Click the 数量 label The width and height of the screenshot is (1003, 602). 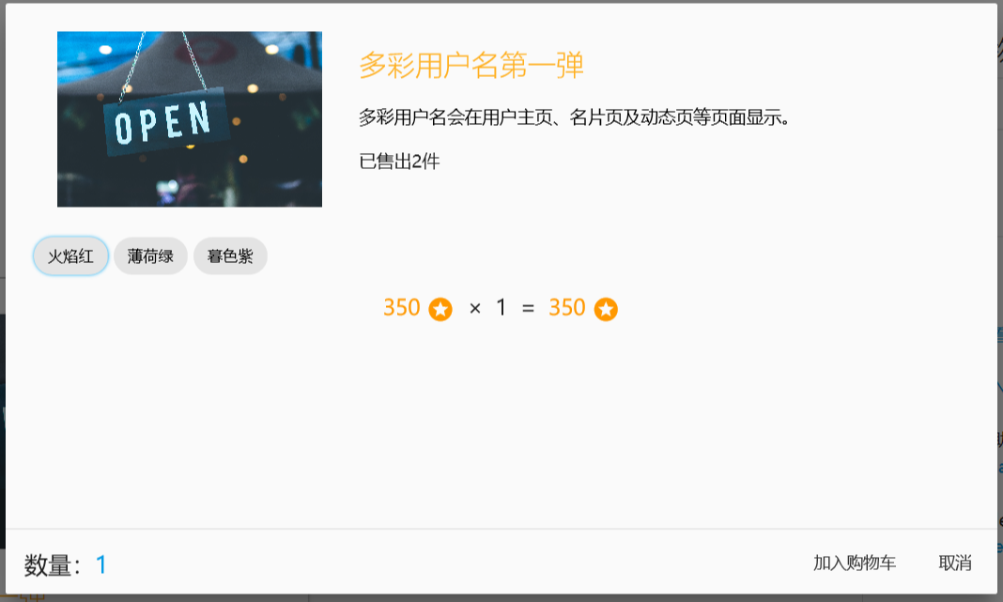48,565
